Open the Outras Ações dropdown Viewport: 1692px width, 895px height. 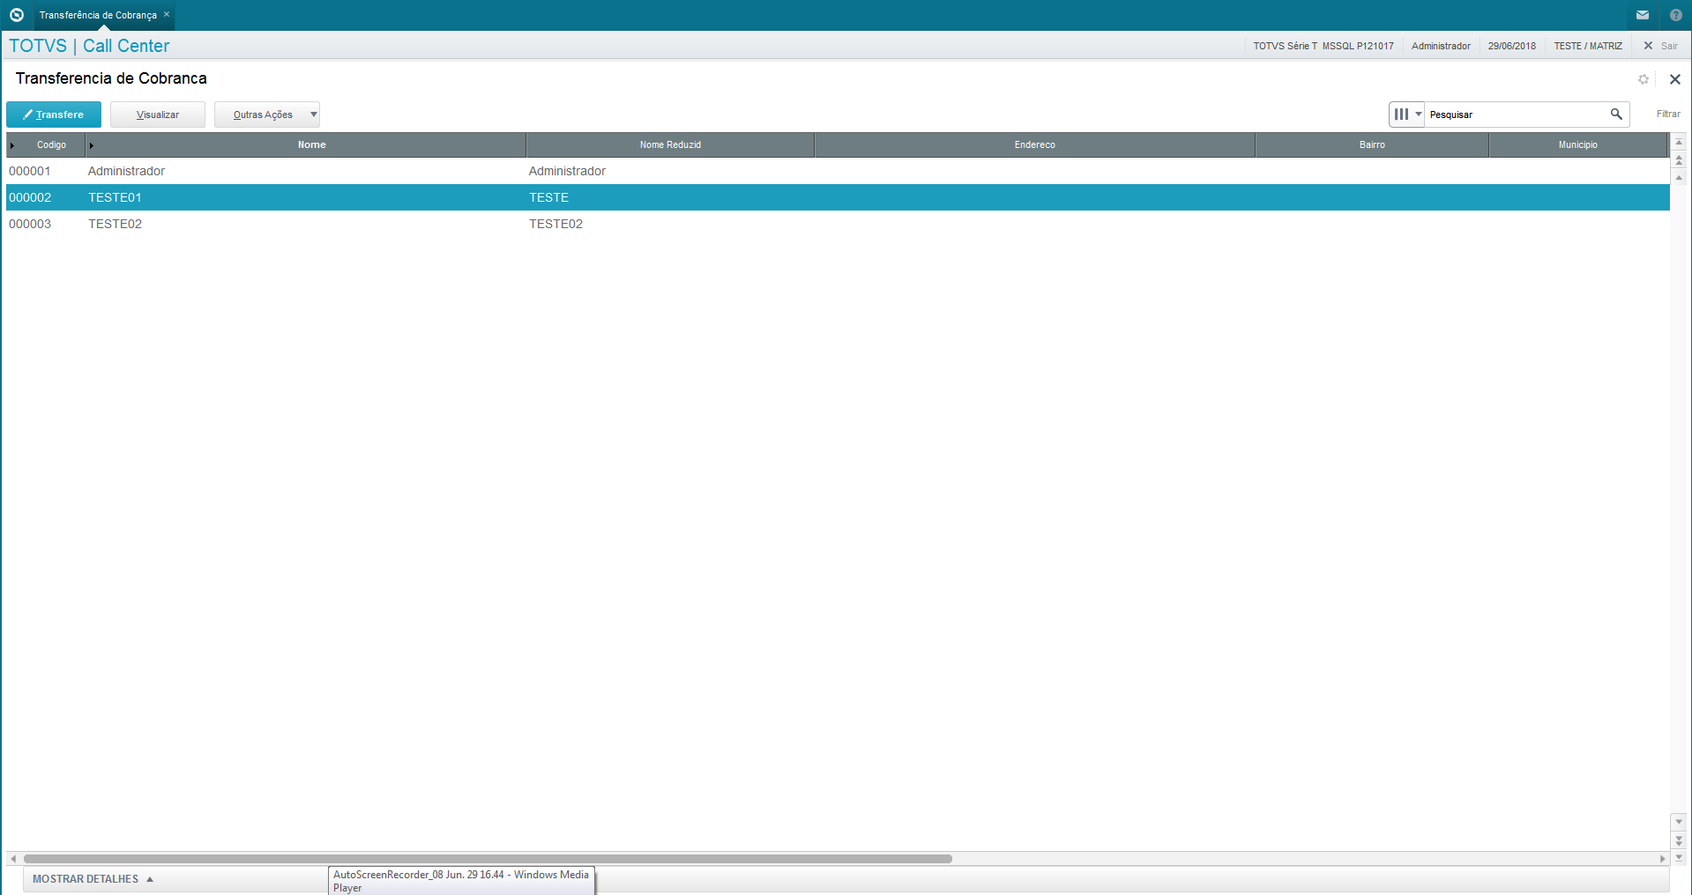267,115
